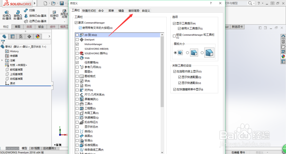
Task: Select the 模型 bottom tab
Action: pyautogui.click(x=24, y=148)
